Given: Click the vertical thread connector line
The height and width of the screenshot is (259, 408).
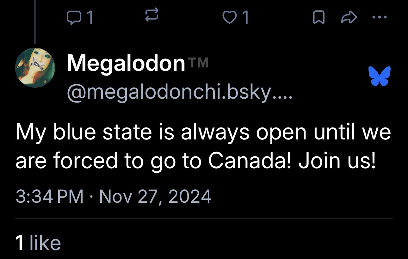Looking at the screenshot, I should [35, 22].
